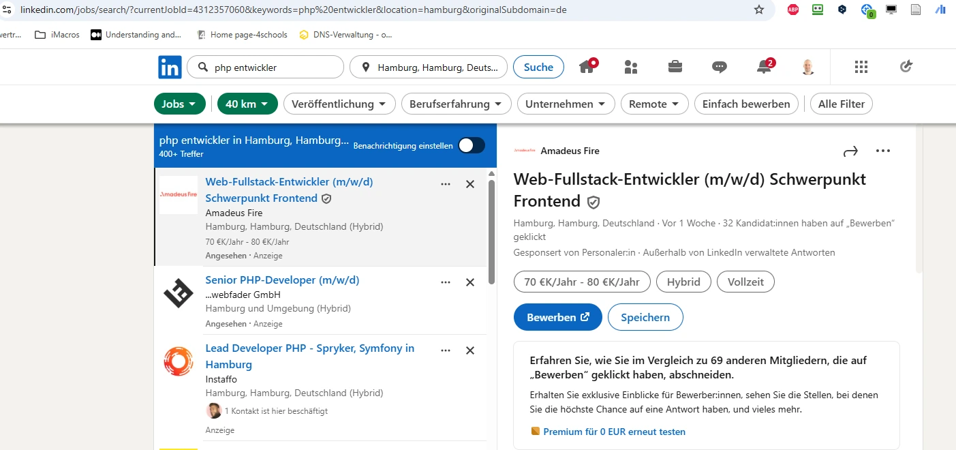Toggle the Einfach bewerben filter

[746, 104]
